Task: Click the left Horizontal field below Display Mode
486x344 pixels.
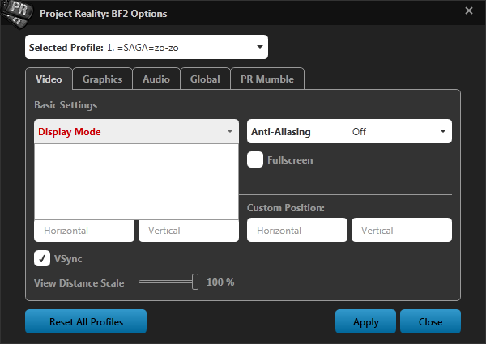Action: tap(84, 231)
